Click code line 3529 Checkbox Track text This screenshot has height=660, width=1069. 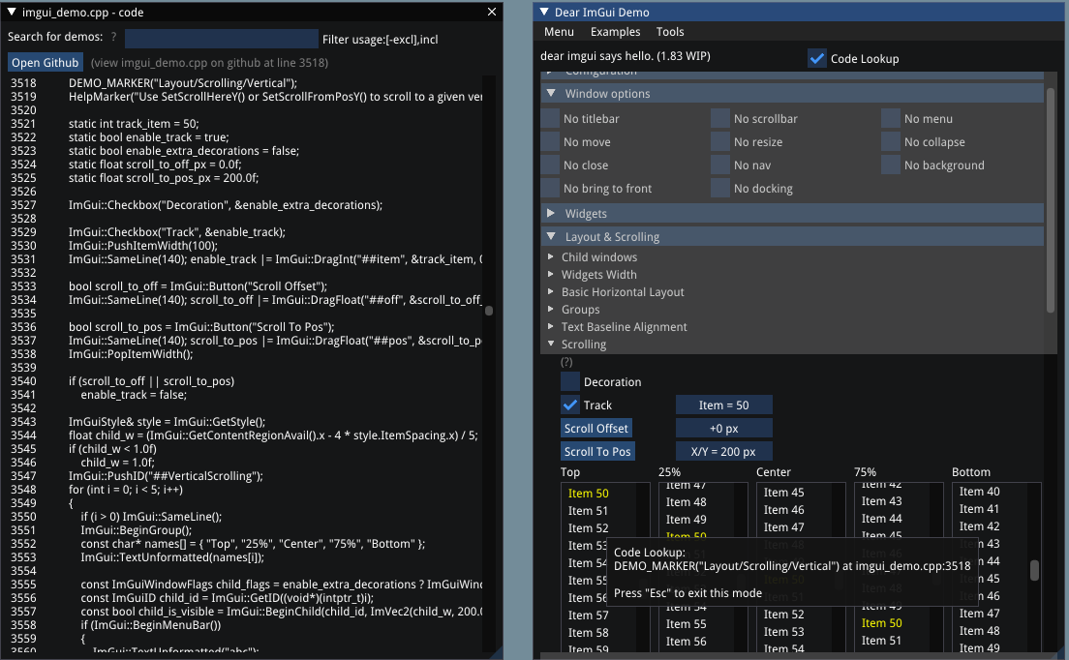coord(176,232)
